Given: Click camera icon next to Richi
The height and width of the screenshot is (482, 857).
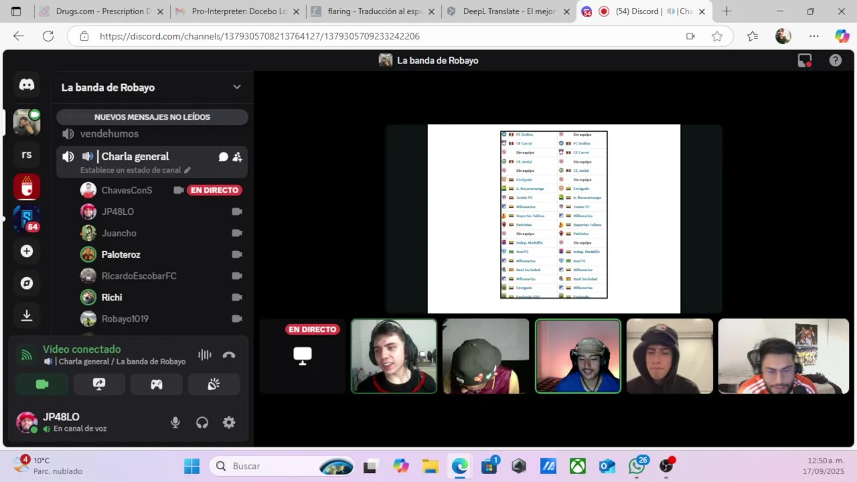Looking at the screenshot, I should [236, 297].
